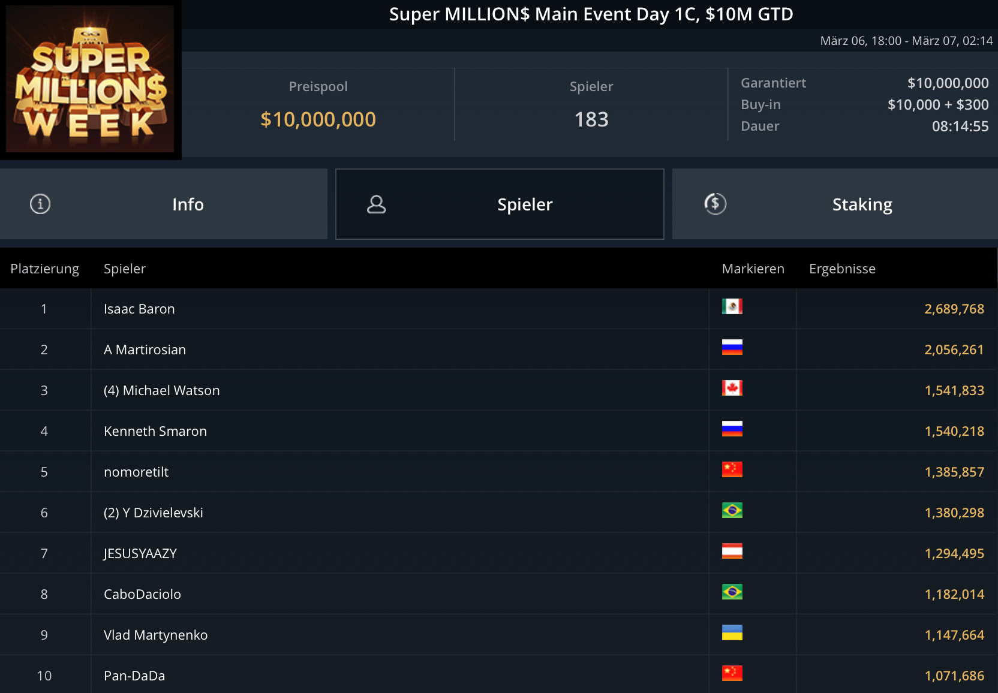Click the Info tab circle icon
This screenshot has height=693, width=998.
[40, 204]
